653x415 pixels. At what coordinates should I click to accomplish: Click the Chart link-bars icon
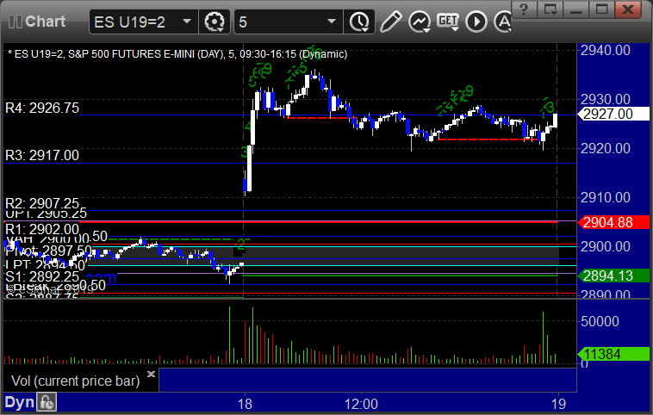click(x=15, y=22)
